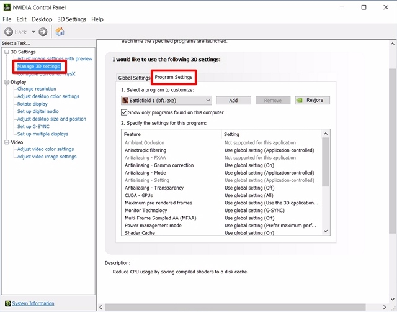Click the NVIDIA Control Panel title icon

point(7,7)
